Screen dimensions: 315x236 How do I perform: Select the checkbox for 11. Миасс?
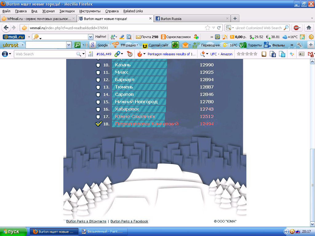coord(98,73)
